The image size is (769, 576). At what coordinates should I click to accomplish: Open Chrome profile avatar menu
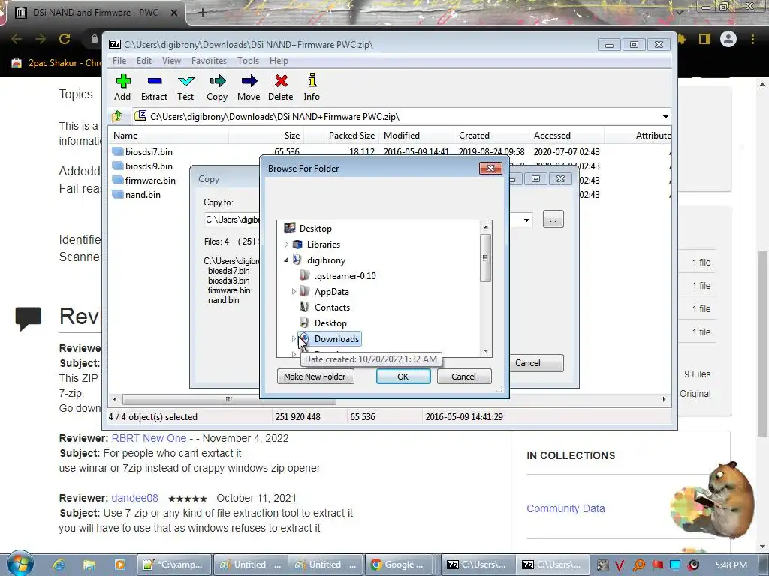point(728,39)
